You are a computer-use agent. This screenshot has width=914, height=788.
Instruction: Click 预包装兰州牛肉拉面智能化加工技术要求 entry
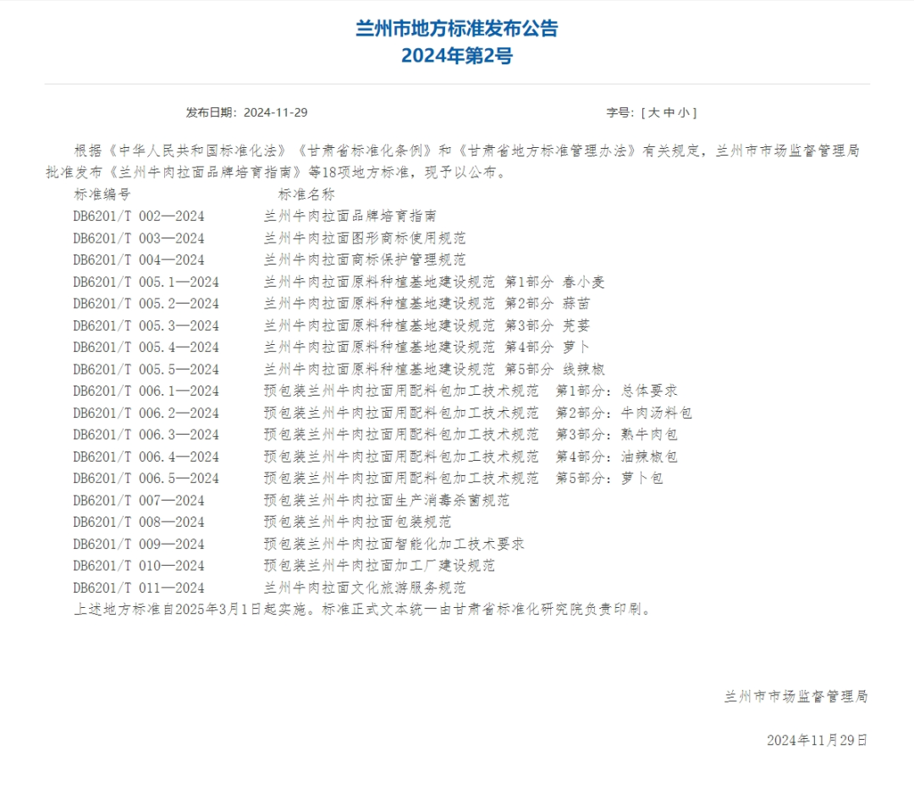click(x=394, y=544)
